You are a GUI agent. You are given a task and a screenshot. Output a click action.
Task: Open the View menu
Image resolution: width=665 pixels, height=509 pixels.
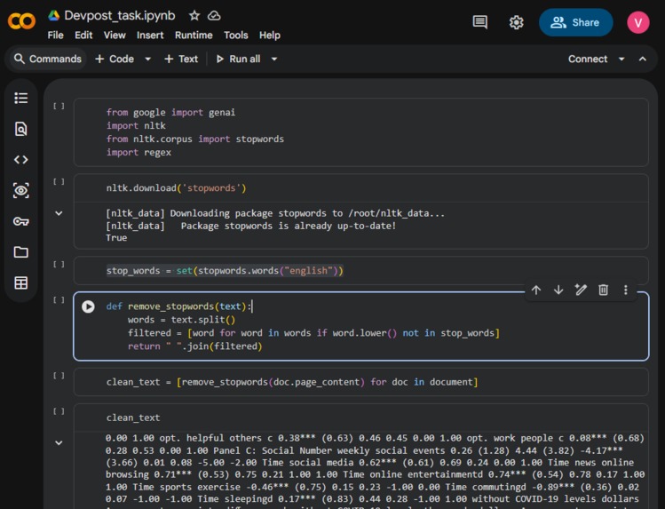tap(115, 36)
